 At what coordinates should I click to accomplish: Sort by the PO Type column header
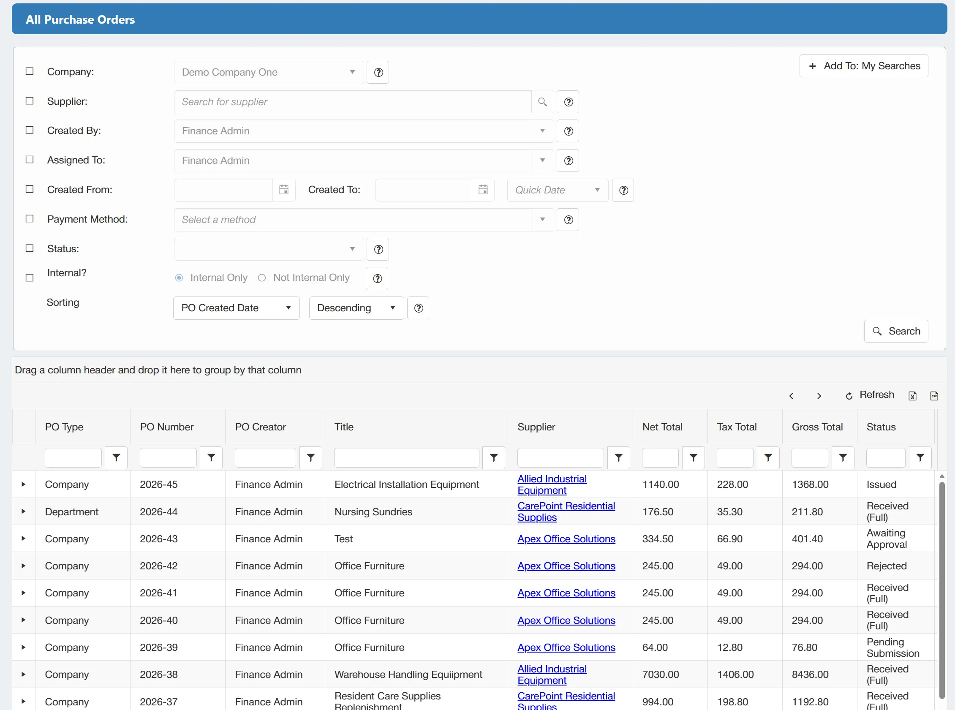[x=65, y=427]
